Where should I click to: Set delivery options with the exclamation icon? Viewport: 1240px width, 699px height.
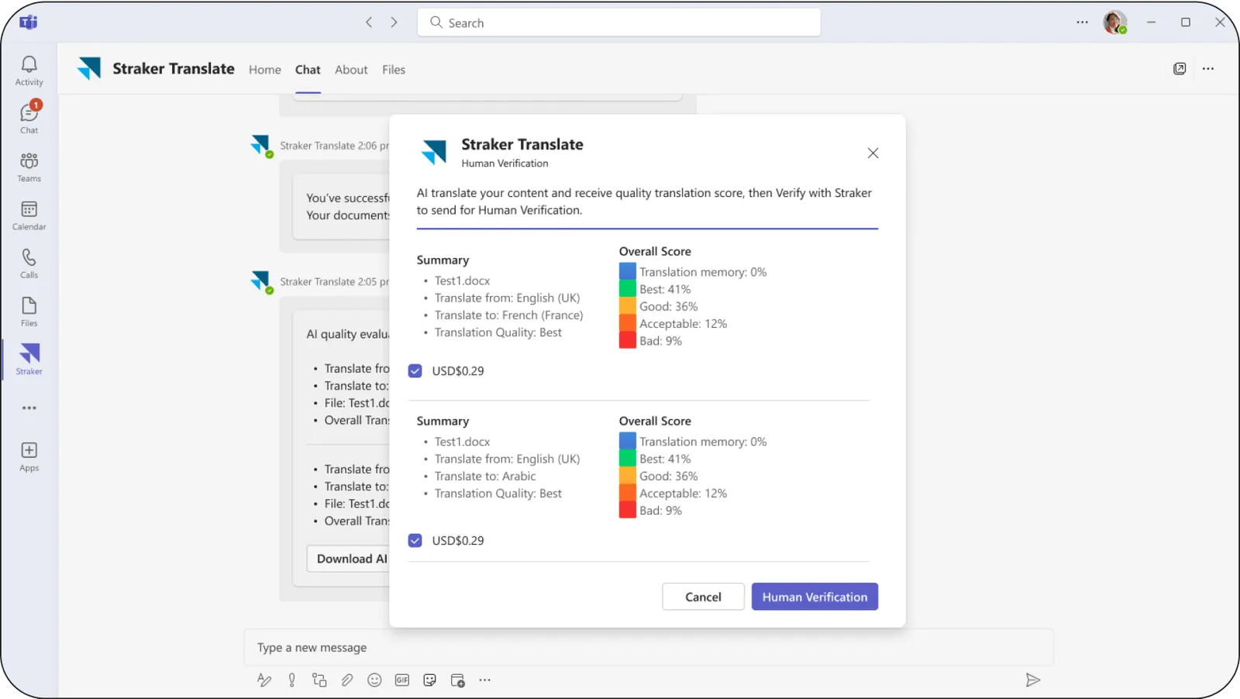point(291,680)
